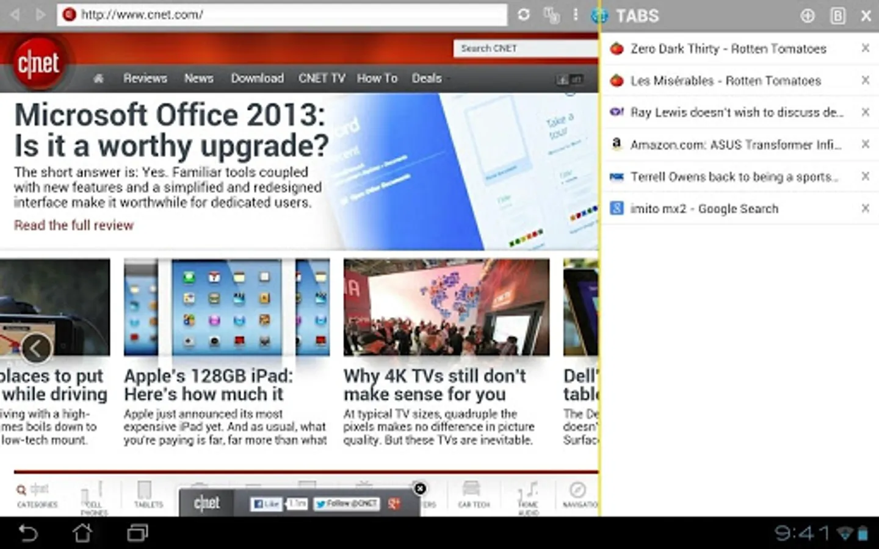Open the Car Tech category
The image size is (879, 549).
(x=474, y=495)
